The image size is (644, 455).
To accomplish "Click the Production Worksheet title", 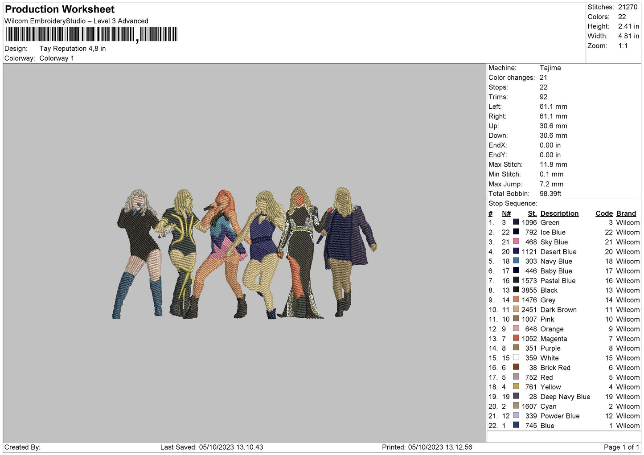I will point(60,9).
